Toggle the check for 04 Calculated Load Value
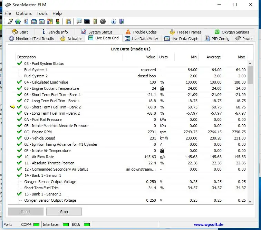 click(19, 82)
